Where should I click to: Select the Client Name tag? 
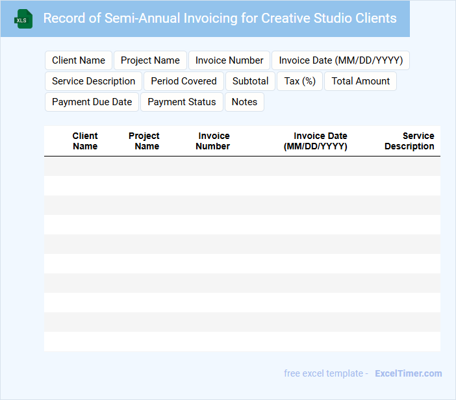[x=79, y=60]
